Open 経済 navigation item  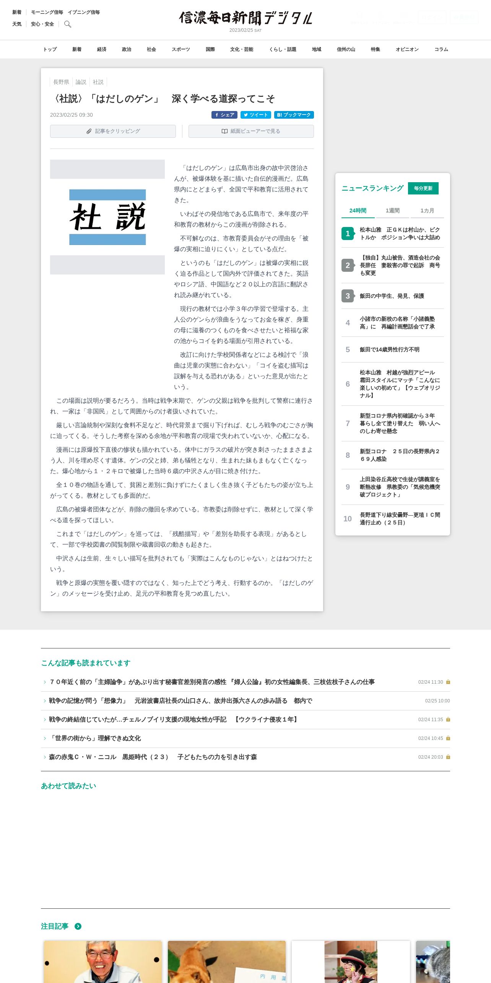click(102, 49)
